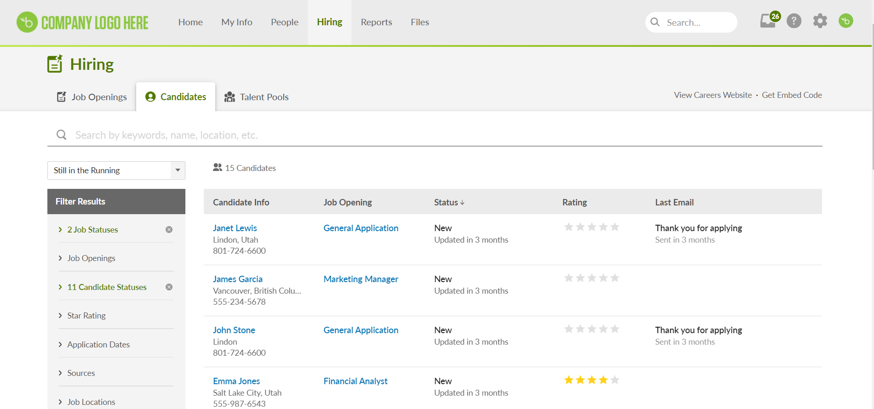874x409 pixels.
Task: Open the My Info menu
Action: click(x=237, y=22)
